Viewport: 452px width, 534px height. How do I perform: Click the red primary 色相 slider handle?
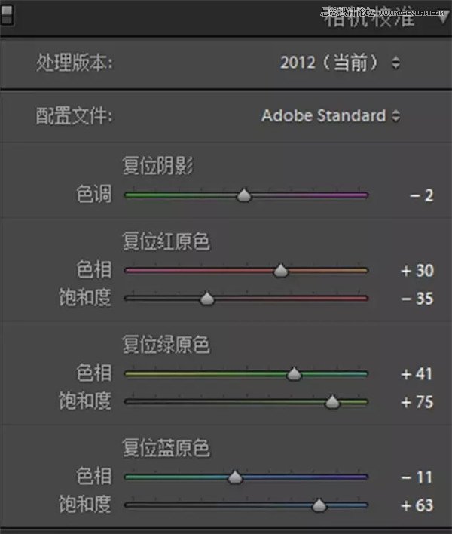280,271
